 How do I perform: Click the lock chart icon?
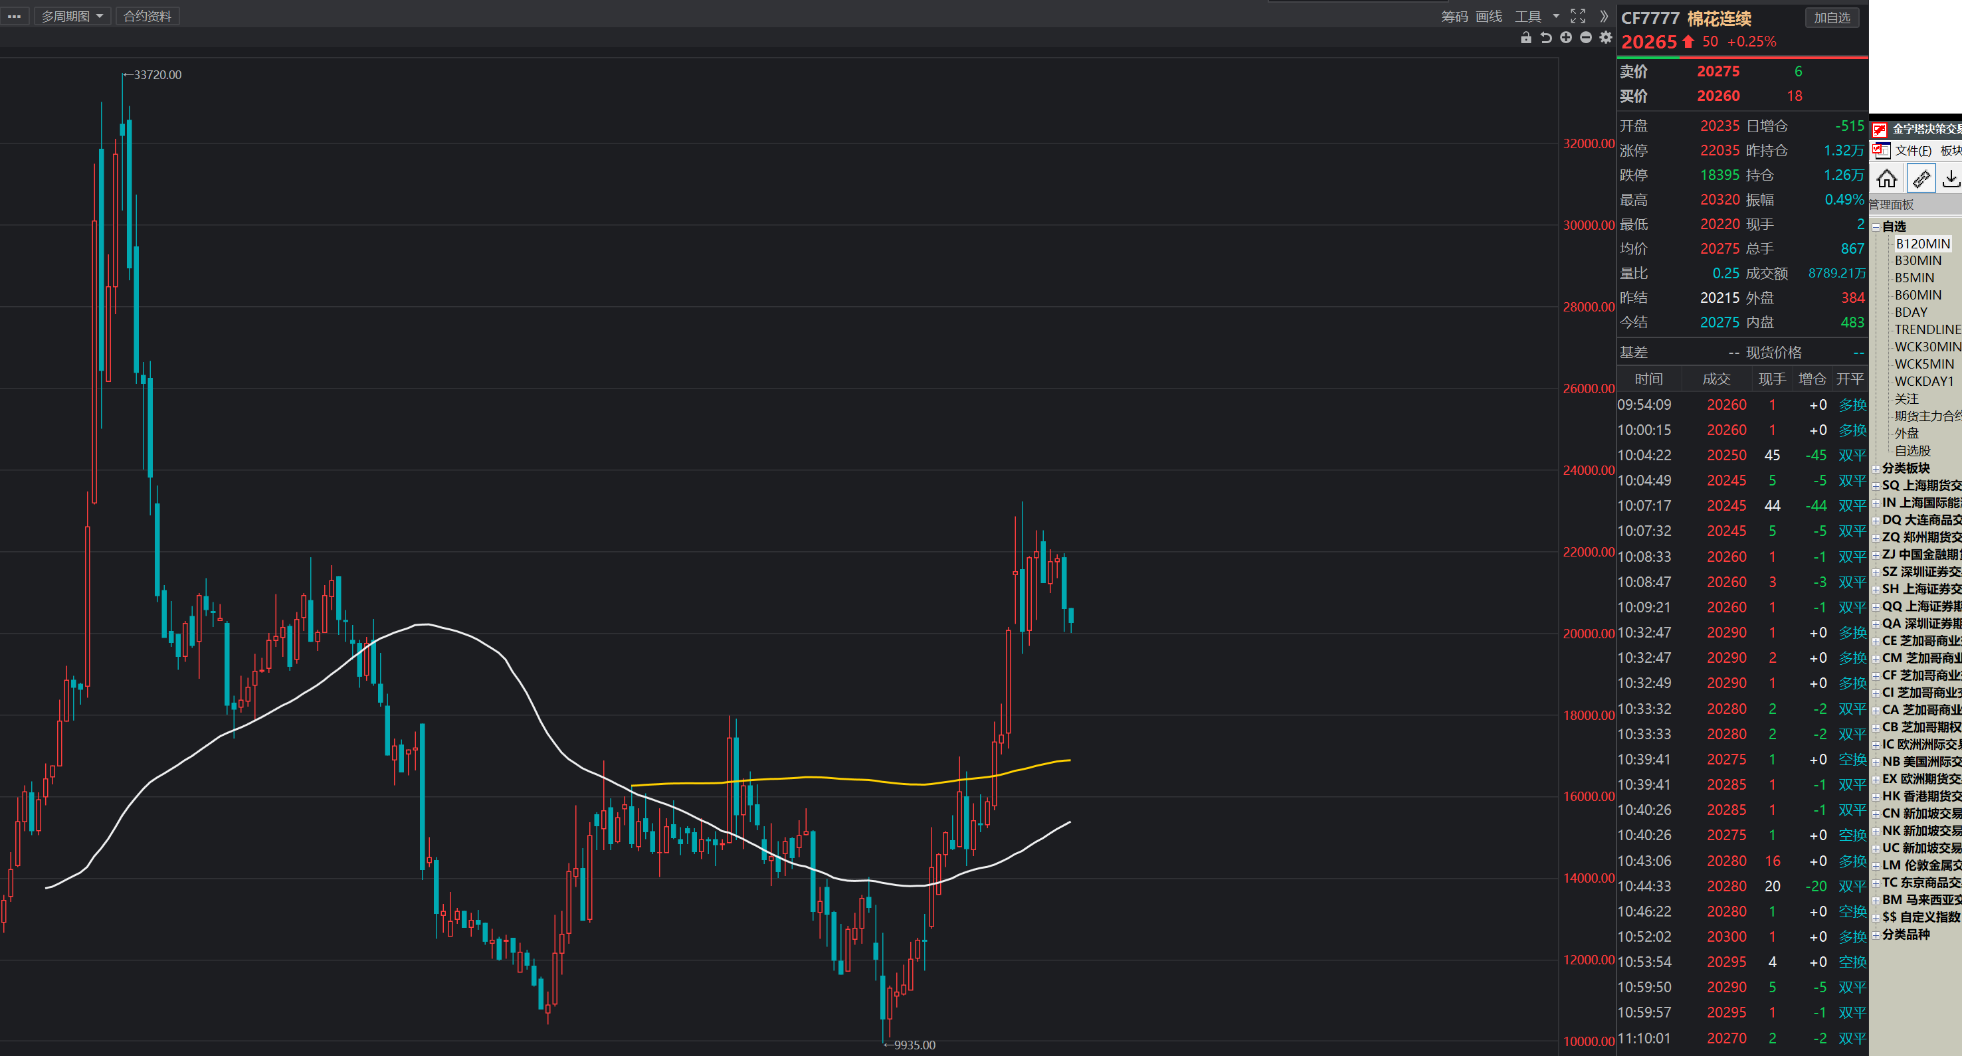point(1525,38)
